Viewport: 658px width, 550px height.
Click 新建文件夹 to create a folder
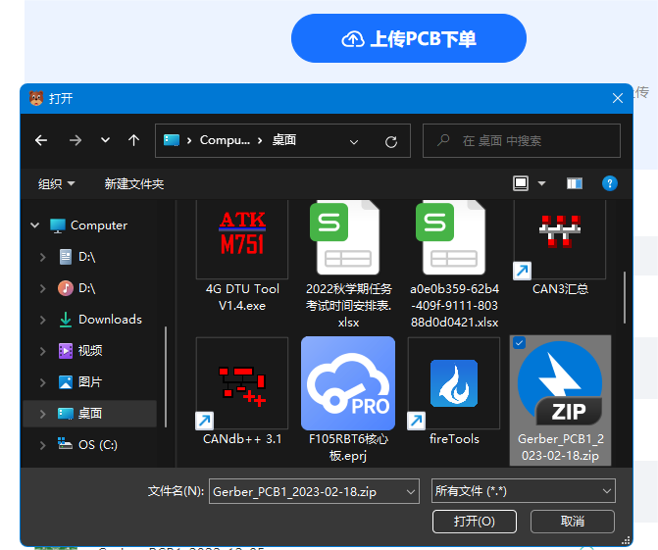[x=134, y=183]
